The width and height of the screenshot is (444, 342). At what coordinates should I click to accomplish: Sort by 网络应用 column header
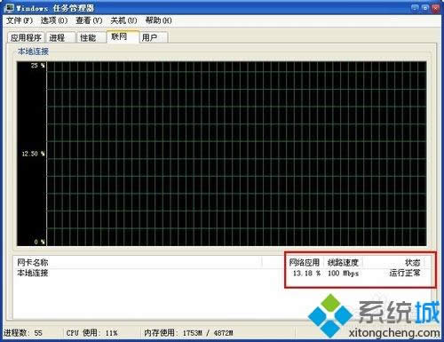304,262
